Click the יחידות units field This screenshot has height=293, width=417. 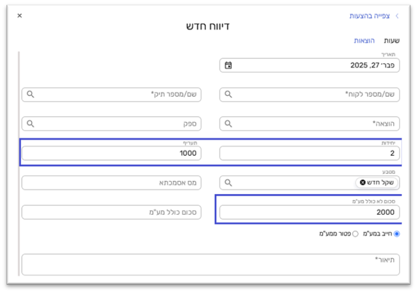click(x=309, y=153)
